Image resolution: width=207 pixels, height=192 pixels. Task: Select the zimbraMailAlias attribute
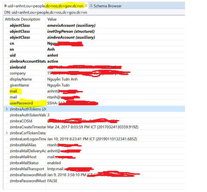click(23, 145)
